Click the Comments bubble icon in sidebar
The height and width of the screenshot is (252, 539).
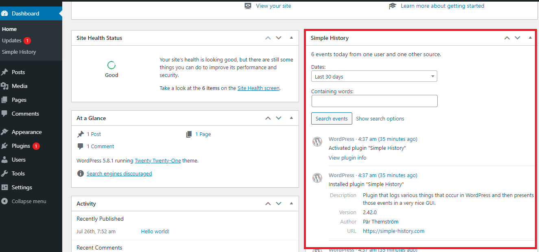pos(5,114)
